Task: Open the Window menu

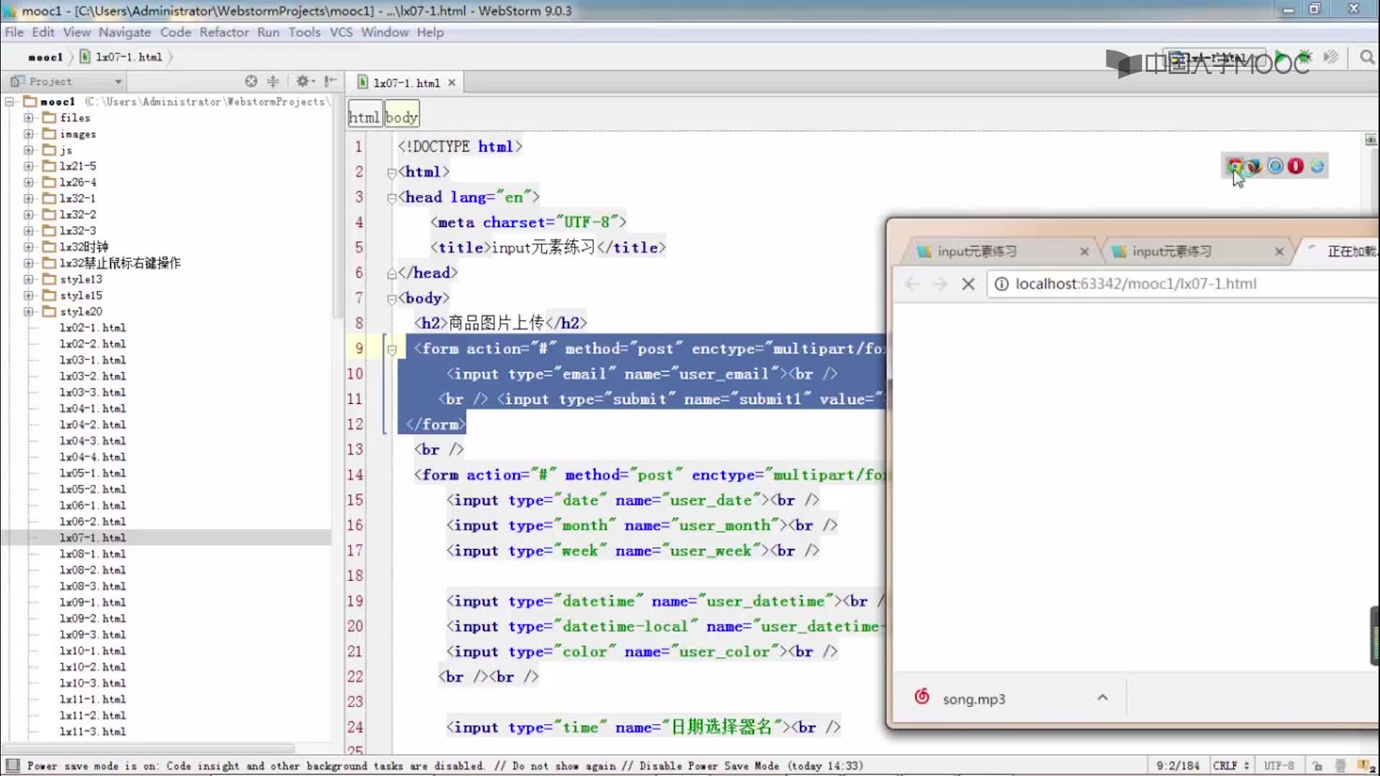Action: (385, 32)
